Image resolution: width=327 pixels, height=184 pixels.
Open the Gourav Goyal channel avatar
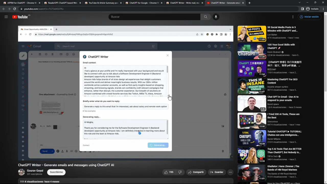point(21,172)
